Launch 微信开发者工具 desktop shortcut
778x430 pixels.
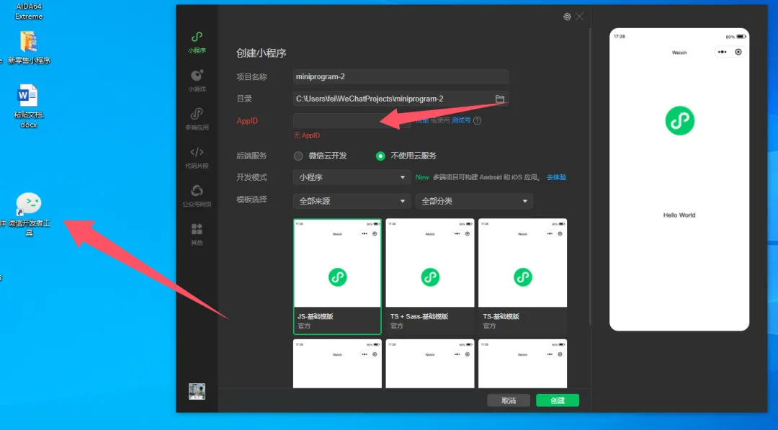coord(29,214)
